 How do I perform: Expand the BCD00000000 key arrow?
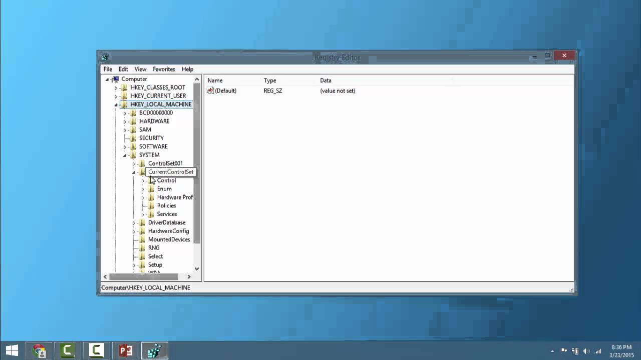[x=125, y=113]
